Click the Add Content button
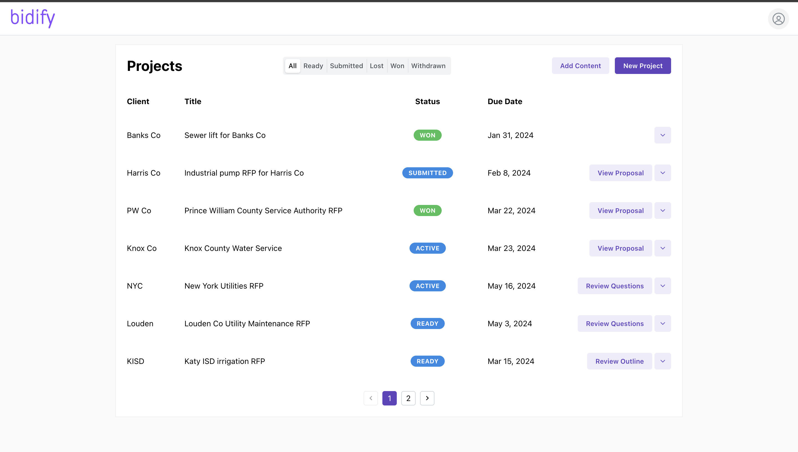This screenshot has width=798, height=452. pos(580,66)
